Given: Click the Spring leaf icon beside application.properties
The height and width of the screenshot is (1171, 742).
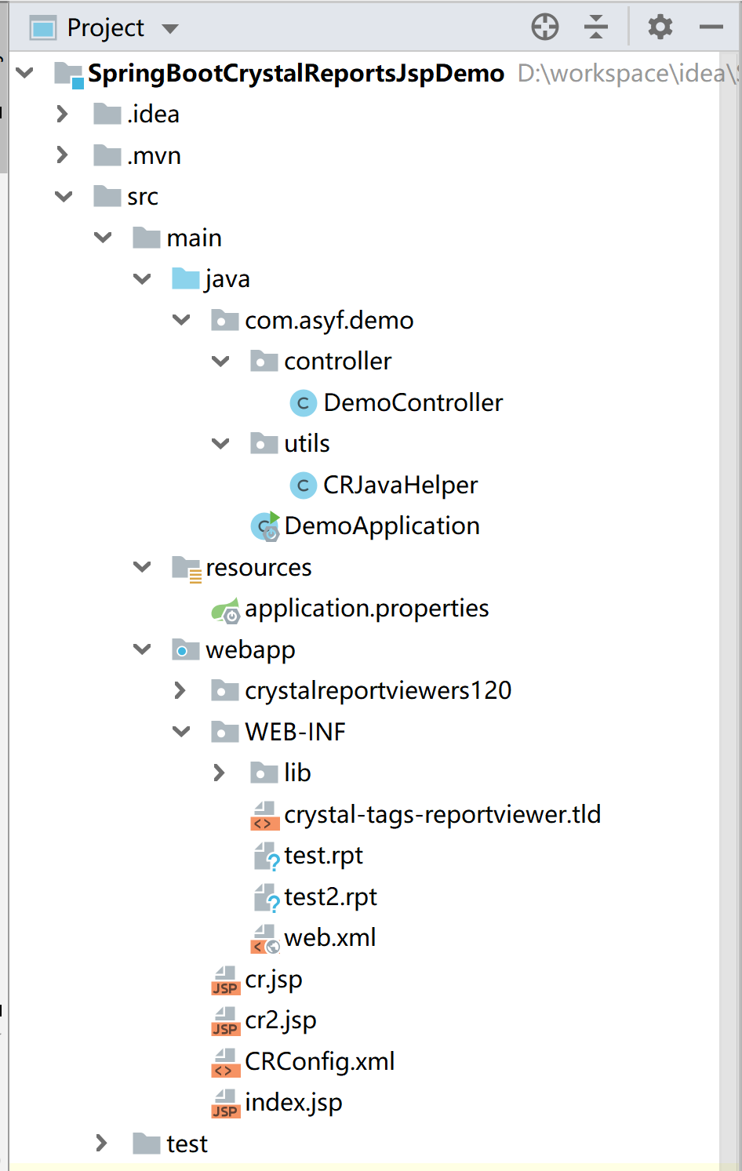Looking at the screenshot, I should [x=226, y=609].
